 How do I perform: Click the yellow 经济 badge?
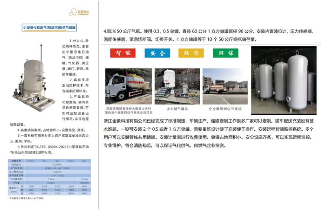[x=191, y=53]
